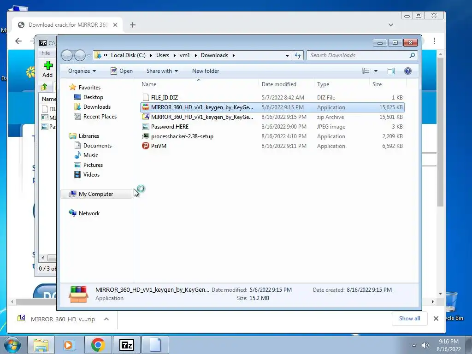The image size is (472, 354).
Task: Click Show all downloads button
Action: tap(409, 319)
